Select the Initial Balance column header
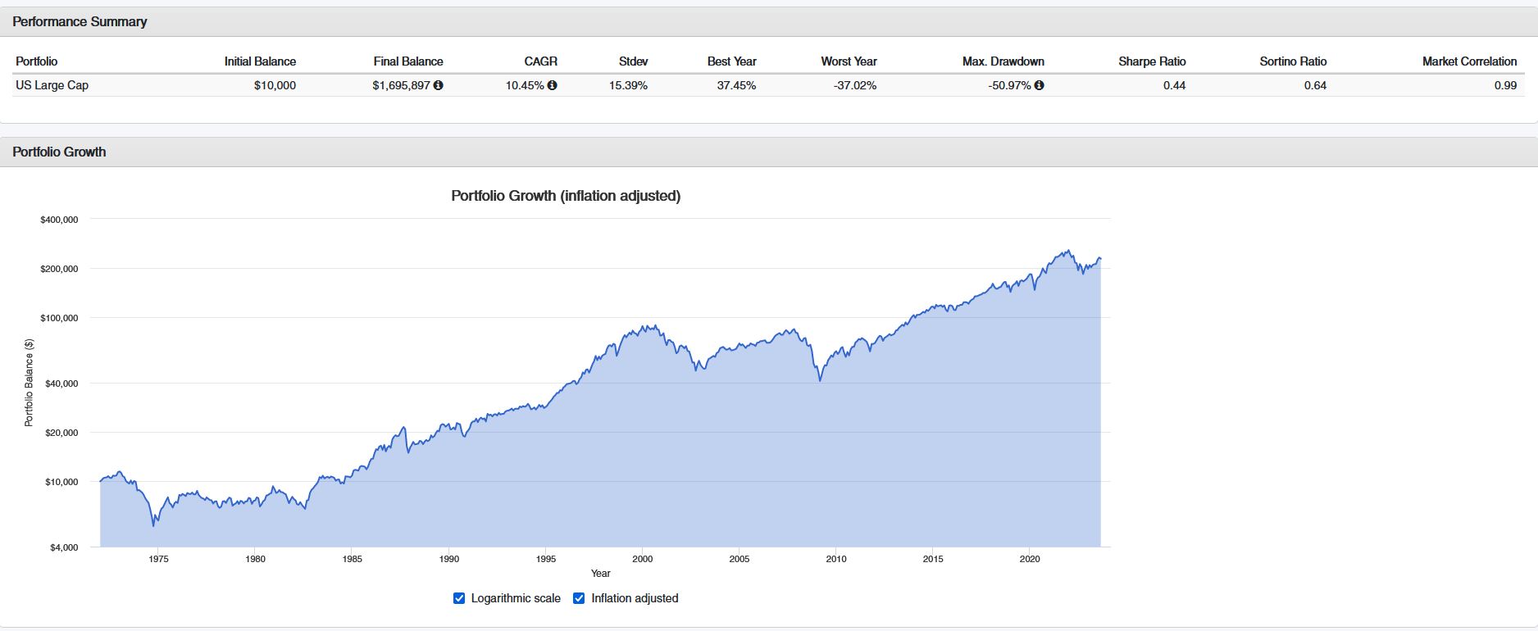1538x631 pixels. point(260,61)
